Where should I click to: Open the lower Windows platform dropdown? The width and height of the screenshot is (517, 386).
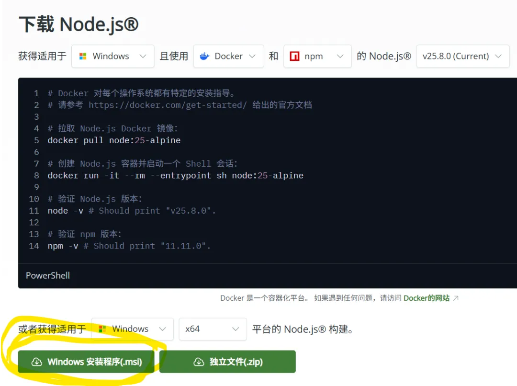[132, 329]
